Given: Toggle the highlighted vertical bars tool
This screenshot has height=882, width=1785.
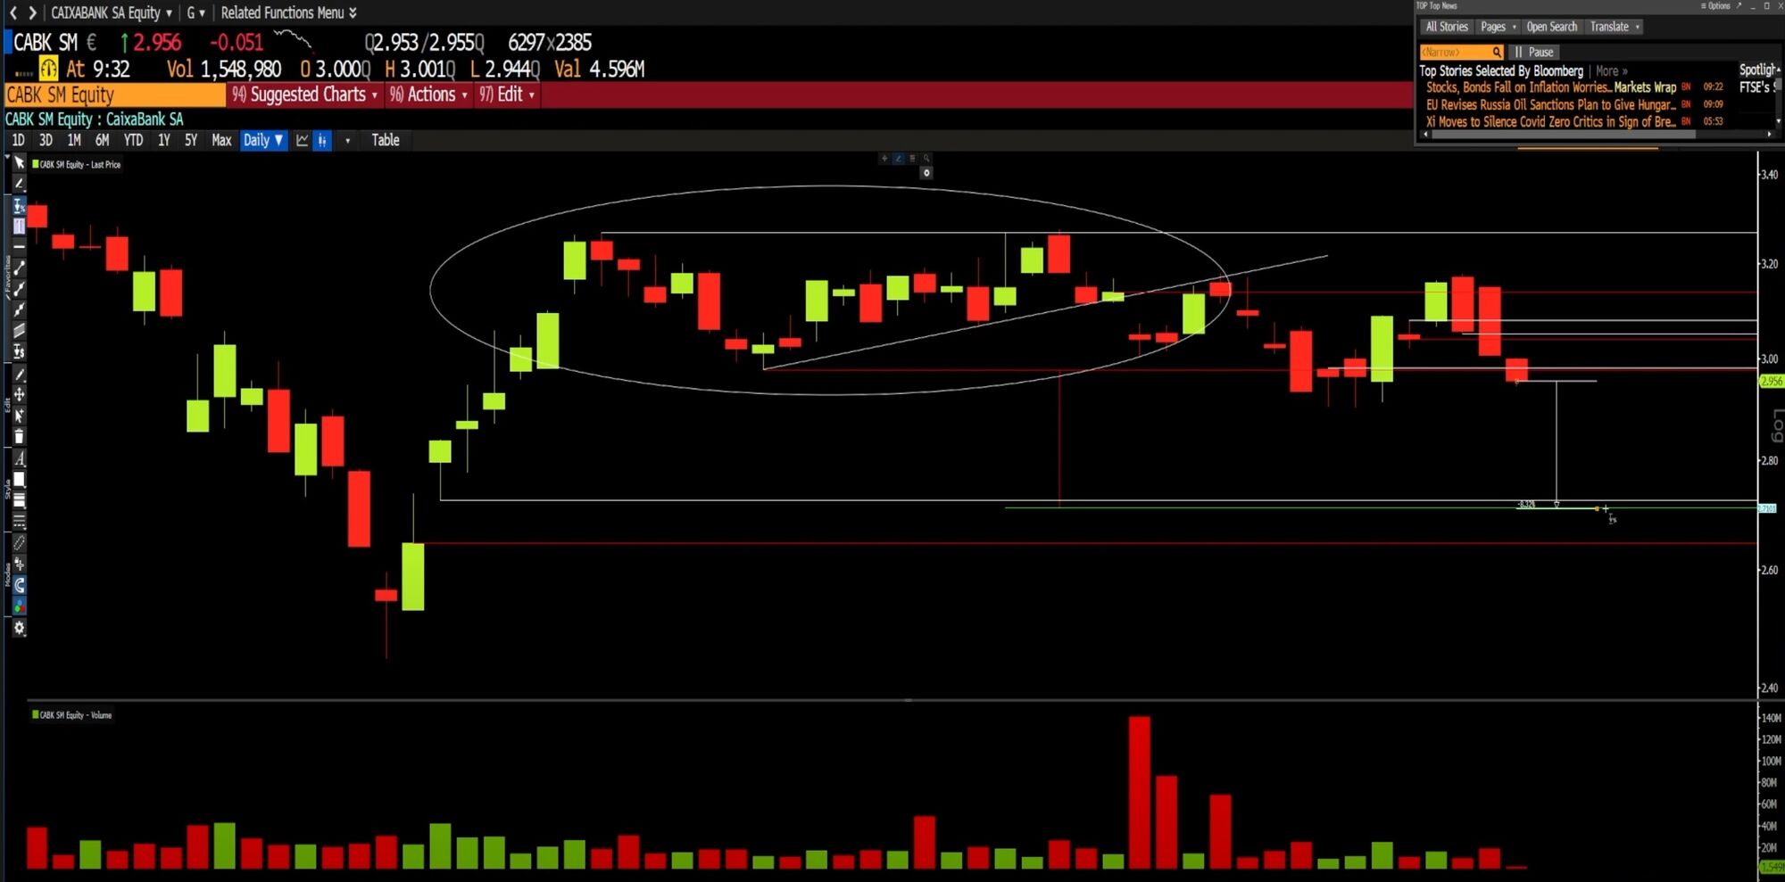Looking at the screenshot, I should 19,226.
